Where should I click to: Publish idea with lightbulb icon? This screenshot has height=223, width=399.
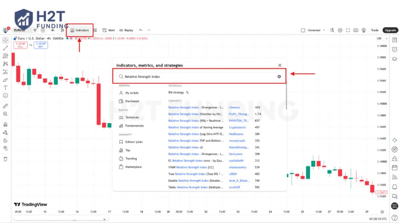coord(364,30)
